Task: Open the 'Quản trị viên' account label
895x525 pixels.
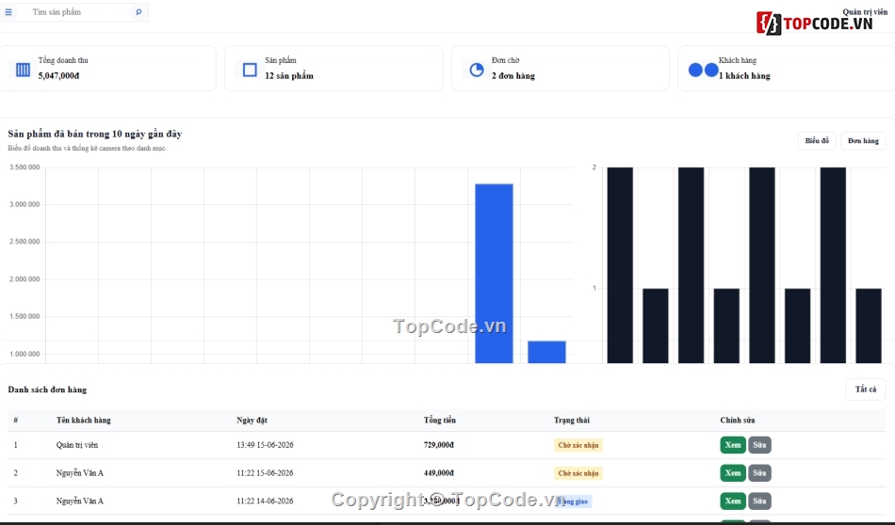Action: [865, 11]
